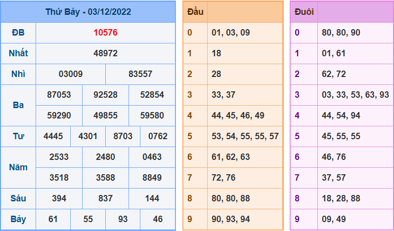Select sixth prize number 144
Viewport: 394px width, 231px height.
tap(152, 198)
